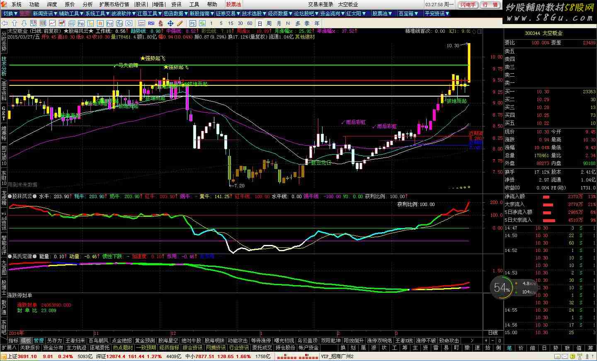
Task: Select the pencil drawing tool icon
Action: (x=180, y=23)
